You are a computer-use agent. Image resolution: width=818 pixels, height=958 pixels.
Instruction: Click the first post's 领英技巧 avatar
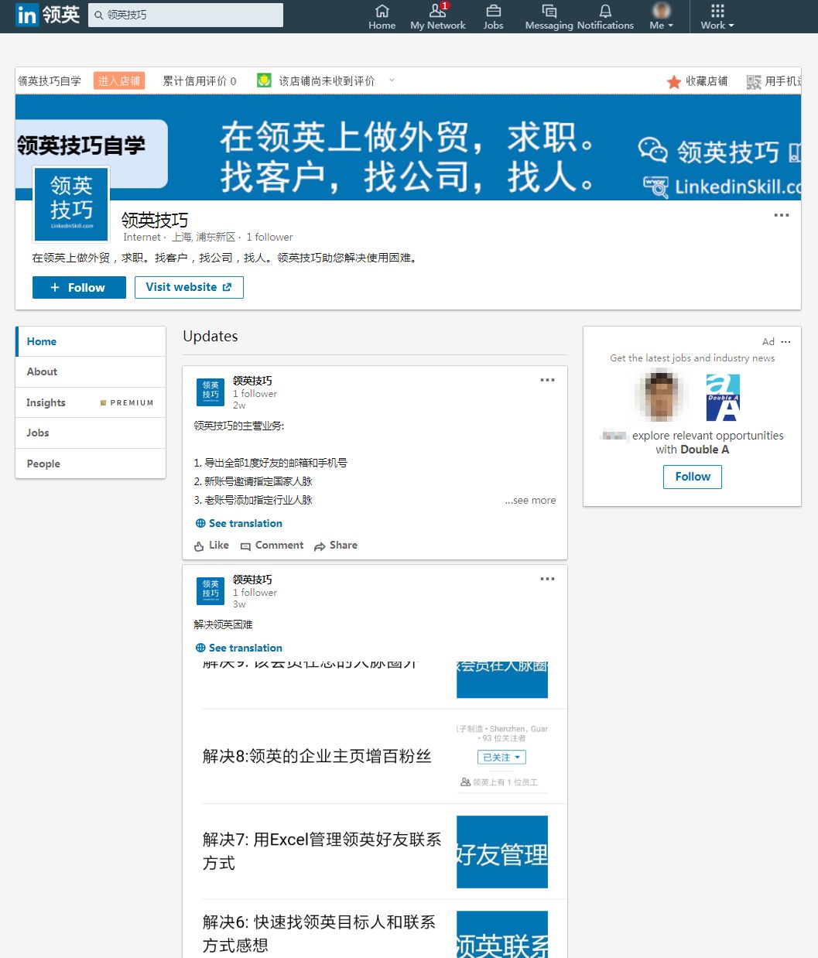pyautogui.click(x=210, y=391)
